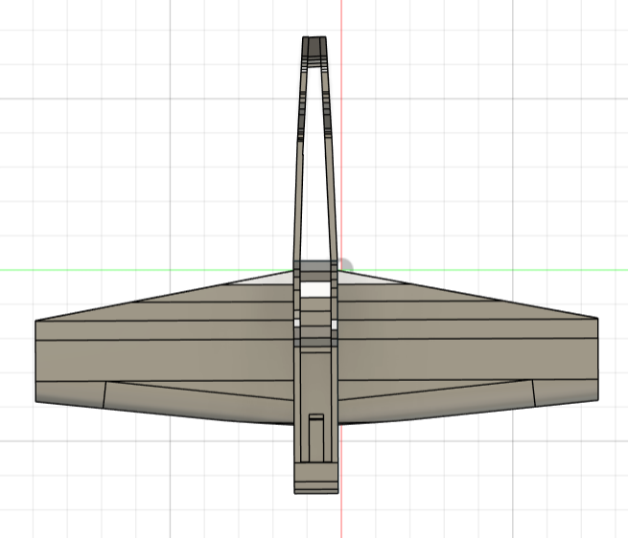
Task: Click the green horizontal axis line
Action: click(x=144, y=269)
